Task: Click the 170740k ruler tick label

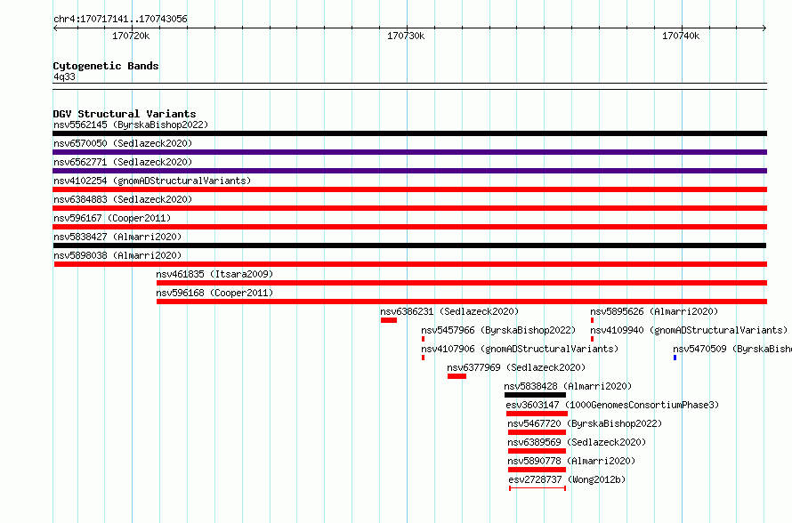Action: (681, 36)
